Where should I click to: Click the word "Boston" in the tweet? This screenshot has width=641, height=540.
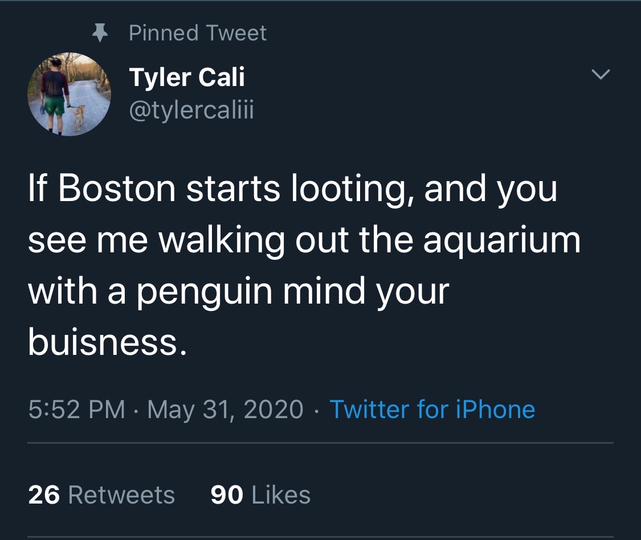pos(117,189)
